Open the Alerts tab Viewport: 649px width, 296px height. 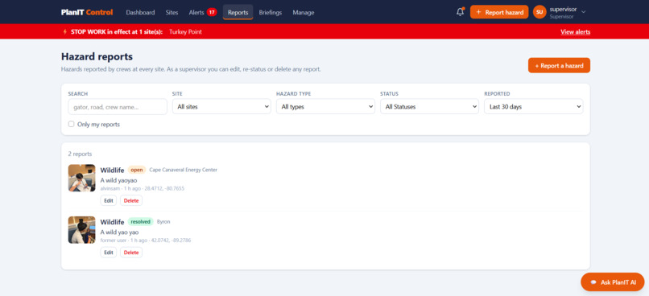coord(202,12)
